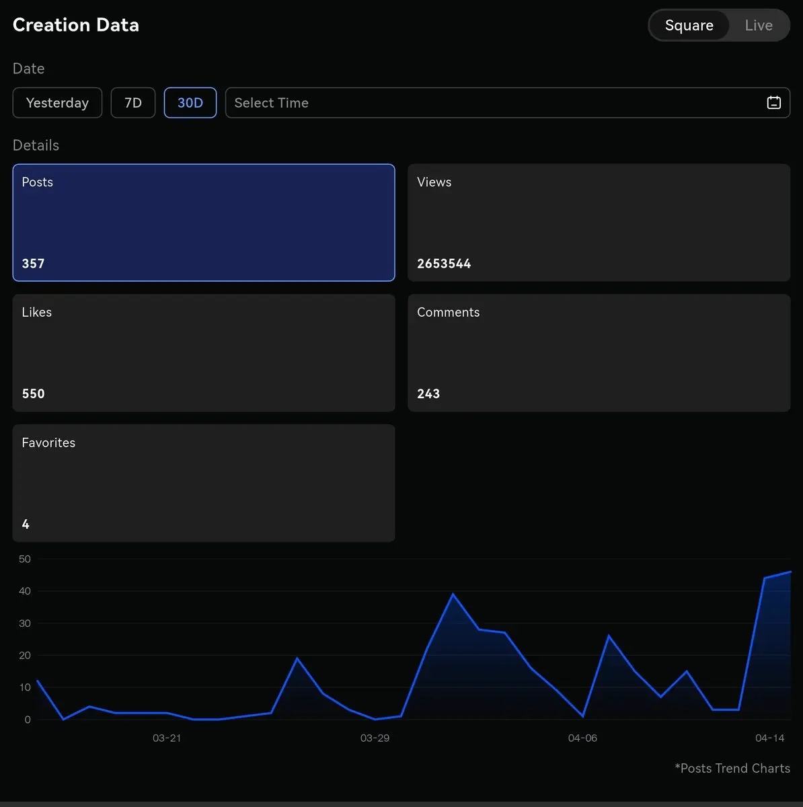Click the chart's highest peak near 04-14
The image size is (803, 807).
click(x=790, y=572)
